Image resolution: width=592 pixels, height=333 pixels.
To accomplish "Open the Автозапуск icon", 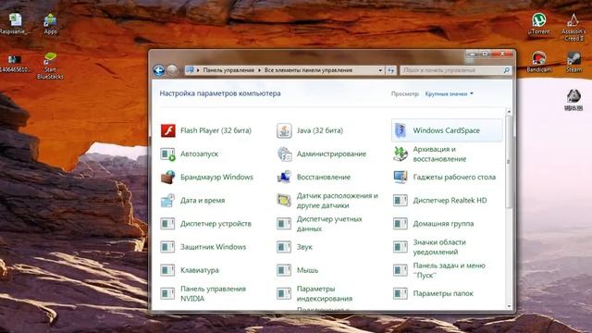I will click(167, 154).
